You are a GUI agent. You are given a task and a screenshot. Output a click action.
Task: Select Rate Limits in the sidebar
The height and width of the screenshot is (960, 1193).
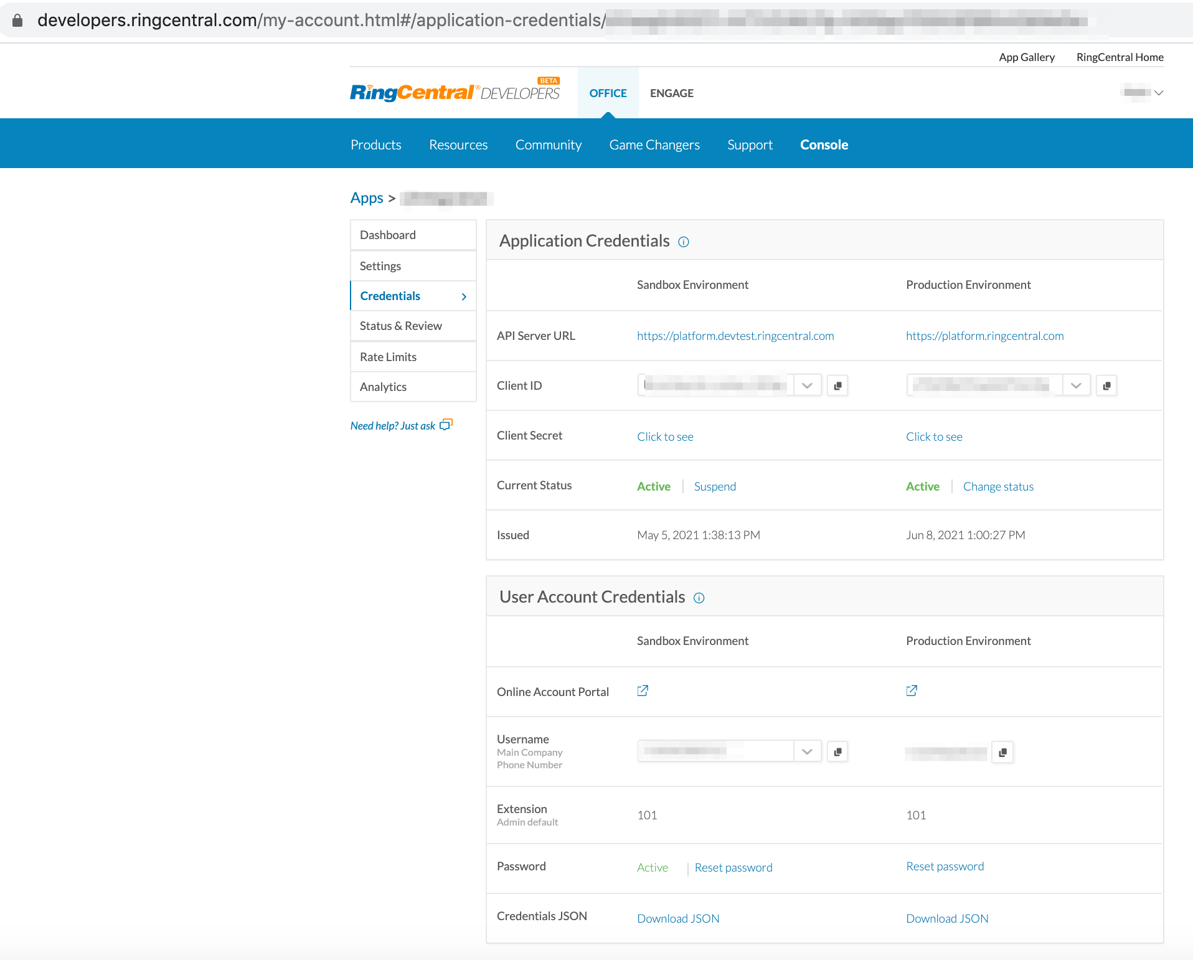point(413,357)
